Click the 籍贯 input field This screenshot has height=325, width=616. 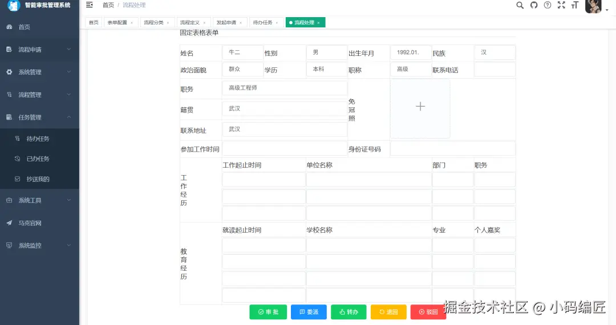click(x=285, y=108)
